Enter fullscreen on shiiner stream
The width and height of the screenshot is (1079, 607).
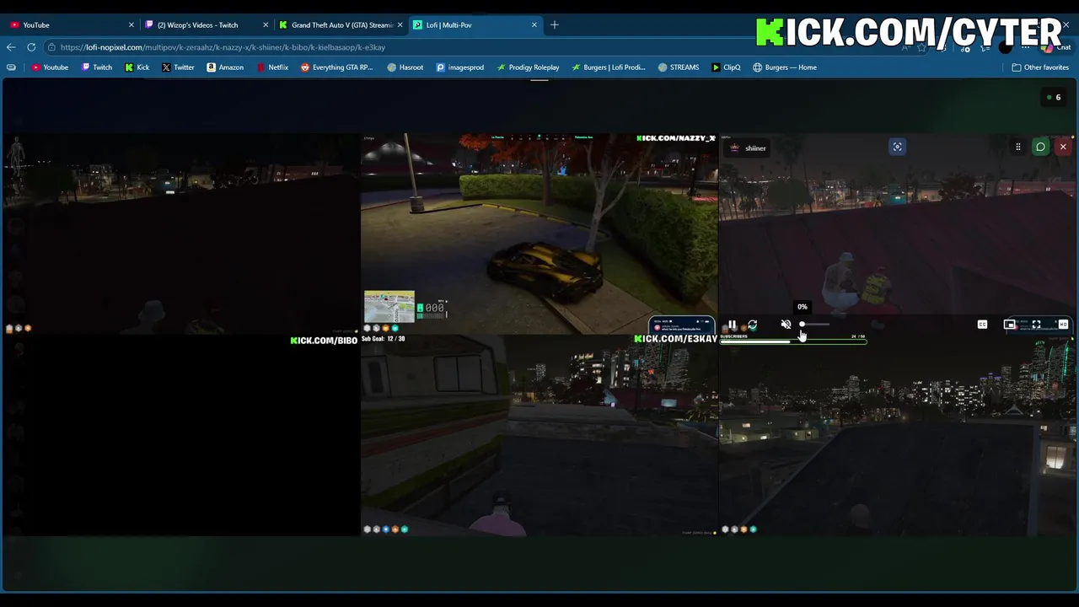click(x=1036, y=325)
